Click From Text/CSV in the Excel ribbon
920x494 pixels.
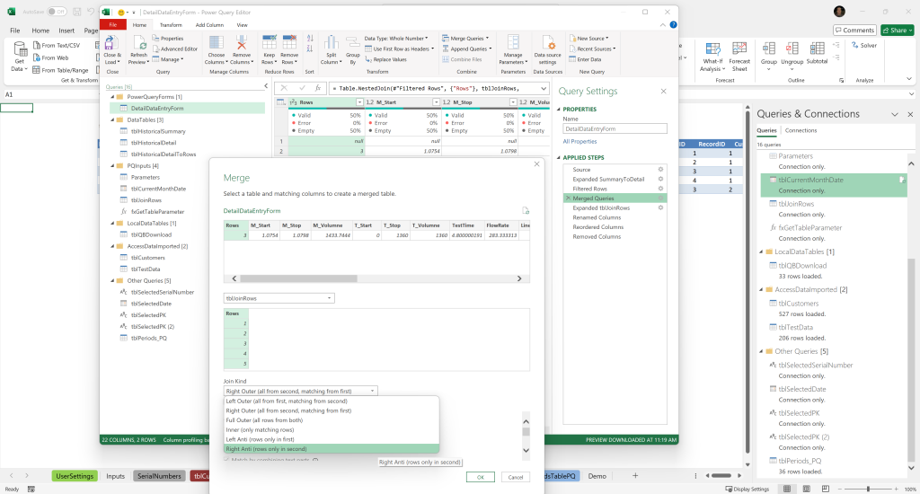pos(57,45)
